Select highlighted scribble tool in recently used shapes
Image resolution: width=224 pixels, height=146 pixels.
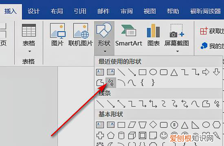pyautogui.click(x=111, y=83)
